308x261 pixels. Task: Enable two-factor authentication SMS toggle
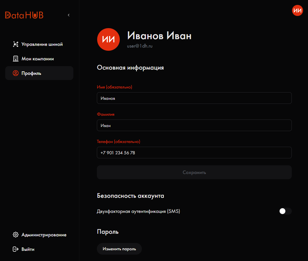pyautogui.click(x=285, y=211)
